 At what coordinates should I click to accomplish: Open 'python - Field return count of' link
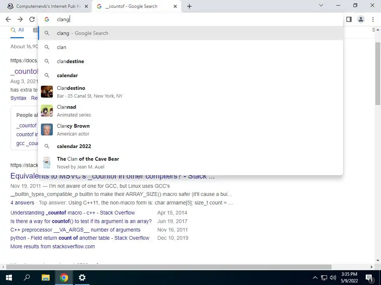[x=80, y=238]
